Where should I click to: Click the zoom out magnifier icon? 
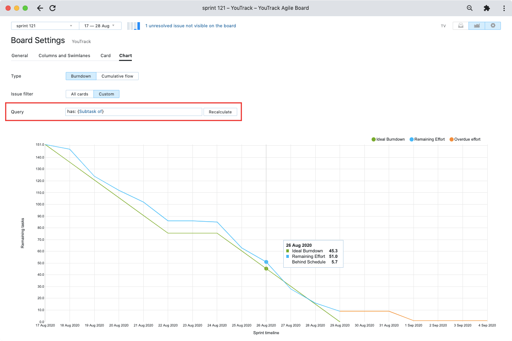470,8
